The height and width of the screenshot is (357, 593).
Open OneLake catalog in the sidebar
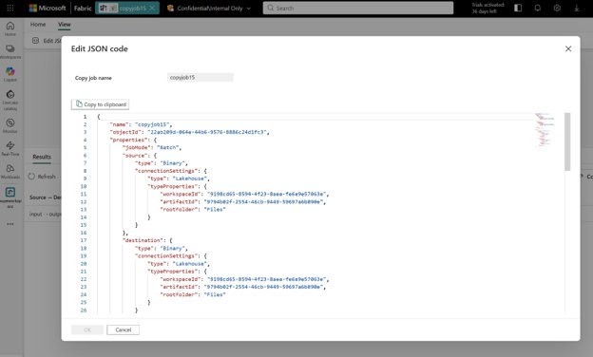10,100
